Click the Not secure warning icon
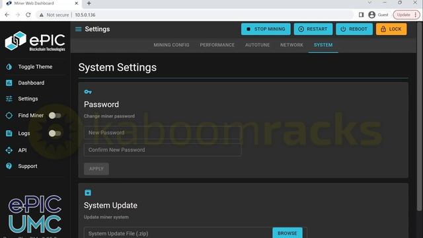The width and height of the screenshot is (423, 238). (41, 15)
